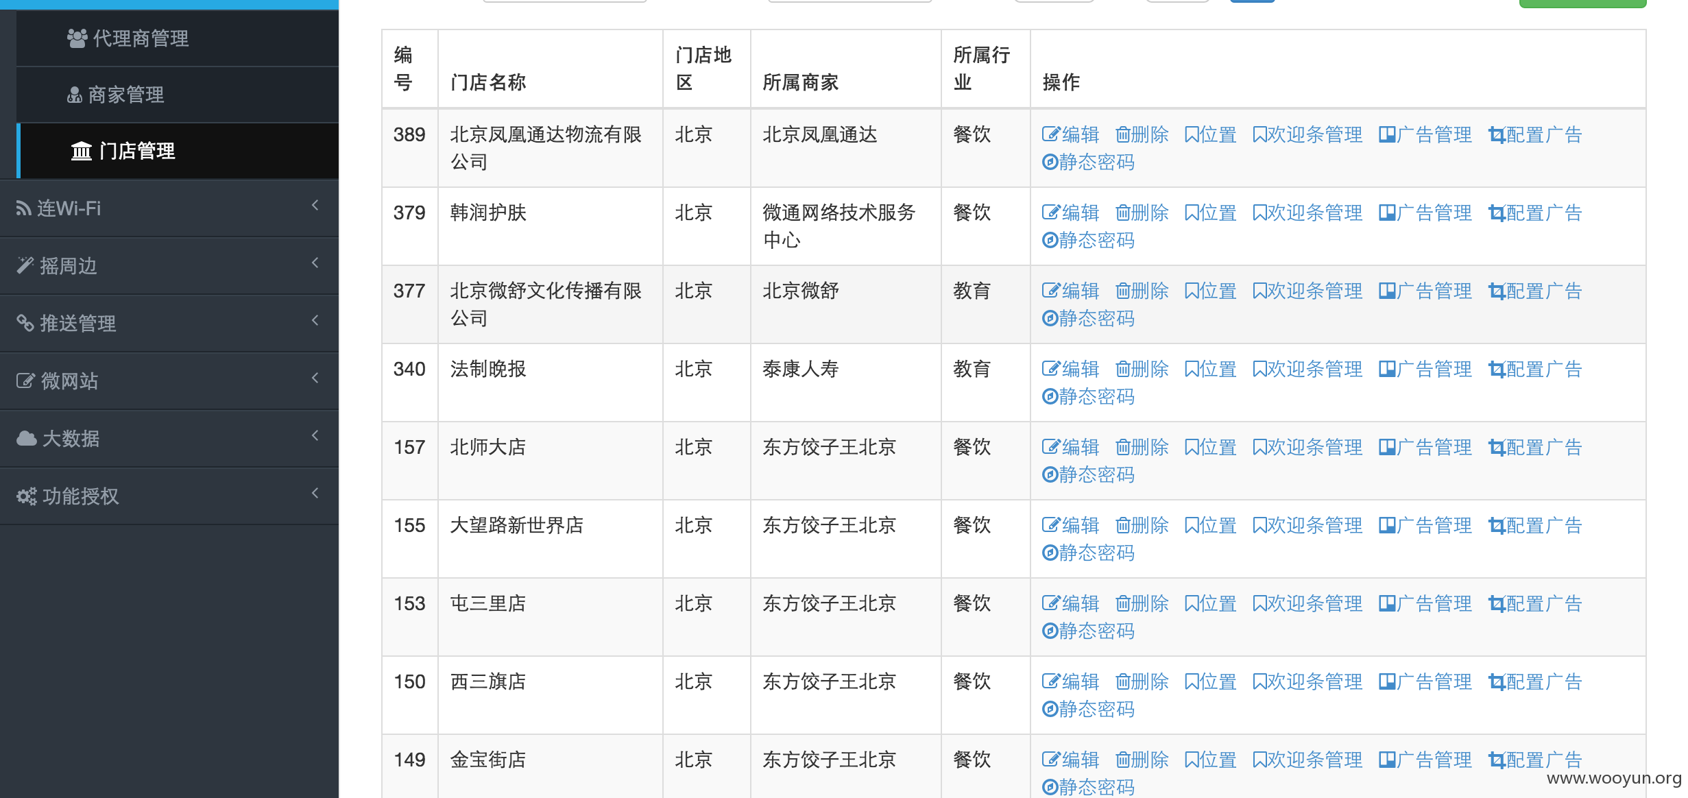This screenshot has width=1688, height=798.
Task: Click the trash icon in row 153
Action: click(1123, 603)
